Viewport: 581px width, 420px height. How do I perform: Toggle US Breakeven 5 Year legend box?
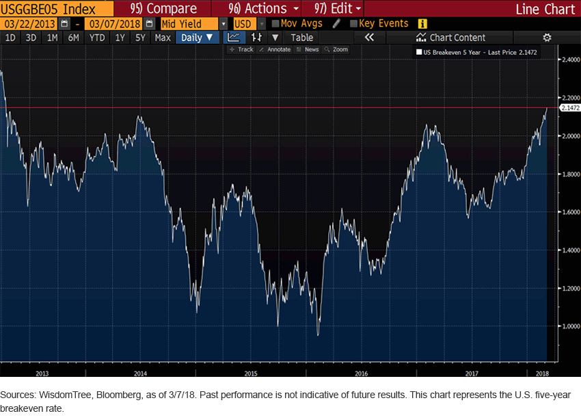(x=419, y=52)
